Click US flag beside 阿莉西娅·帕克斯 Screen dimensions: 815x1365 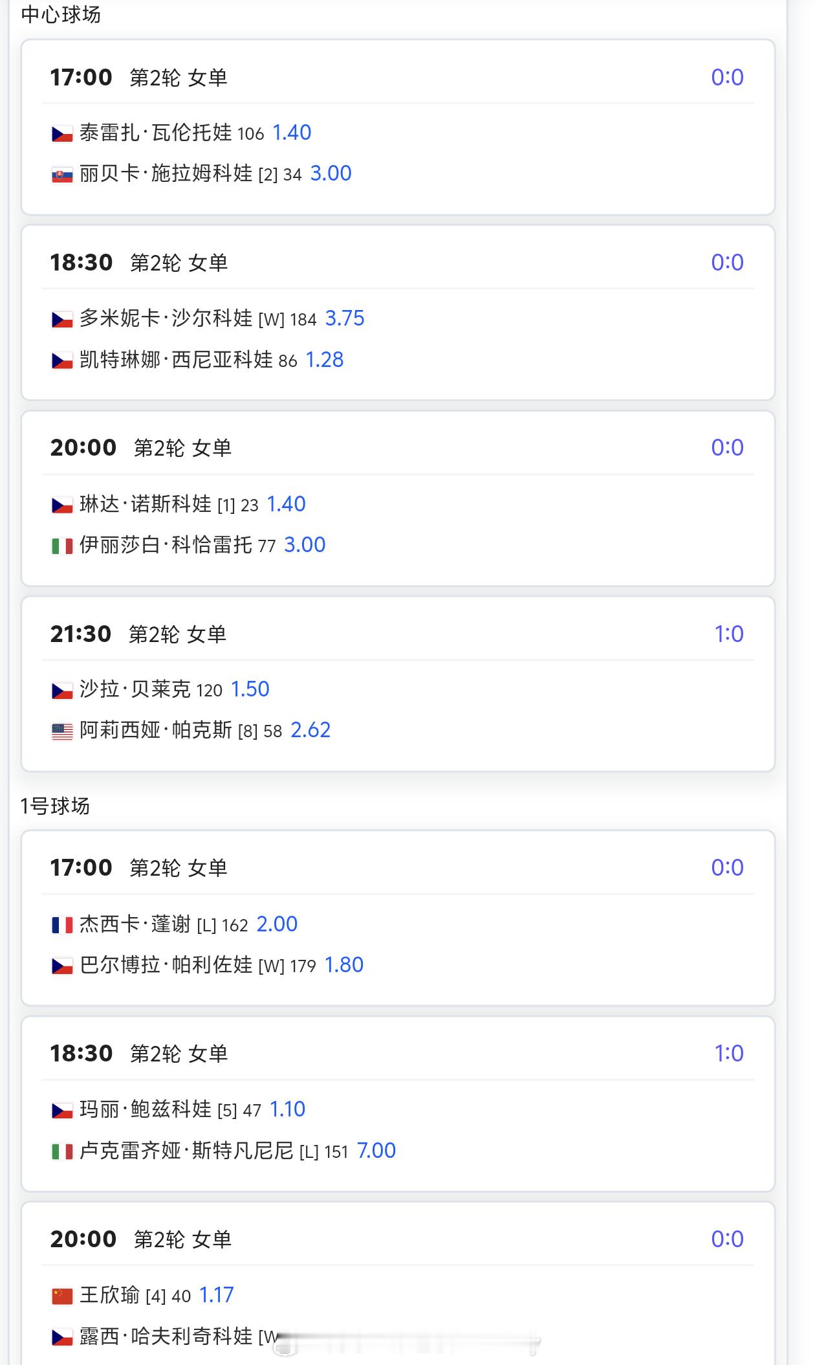(x=62, y=731)
